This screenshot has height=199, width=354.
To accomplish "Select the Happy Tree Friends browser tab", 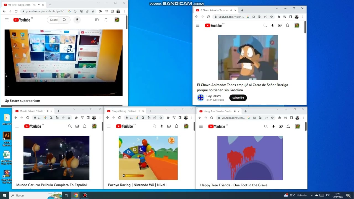I will point(219,111).
